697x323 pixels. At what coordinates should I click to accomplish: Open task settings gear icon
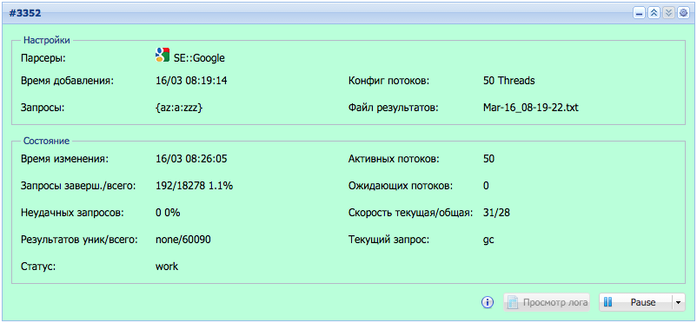pos(683,13)
